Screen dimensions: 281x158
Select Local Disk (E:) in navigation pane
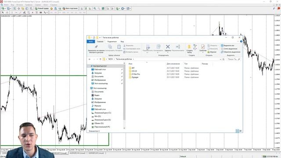102,120
